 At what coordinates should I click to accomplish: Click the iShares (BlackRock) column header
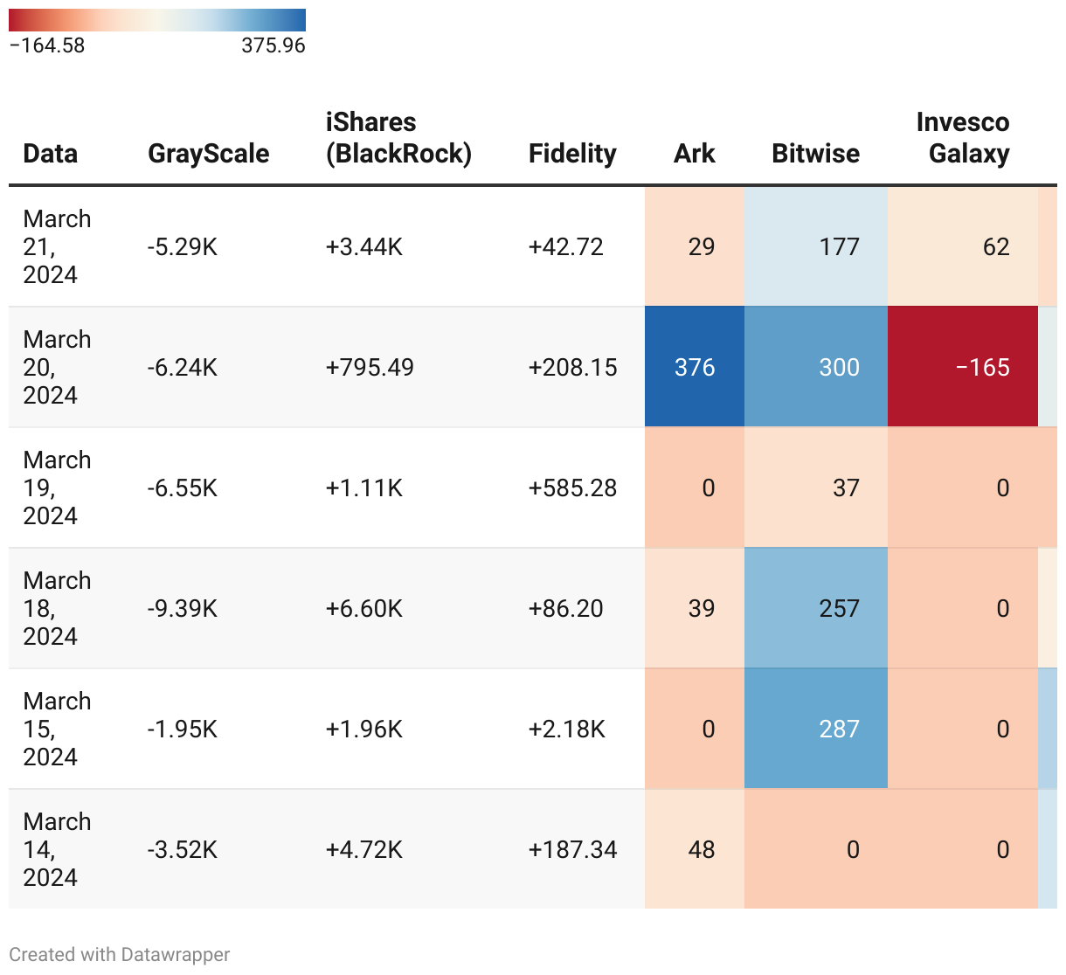pyautogui.click(x=398, y=138)
